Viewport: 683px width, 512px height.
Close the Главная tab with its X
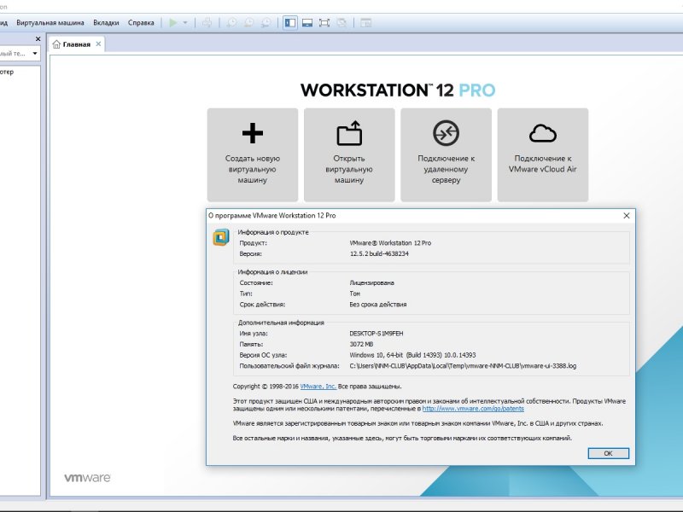[98, 44]
